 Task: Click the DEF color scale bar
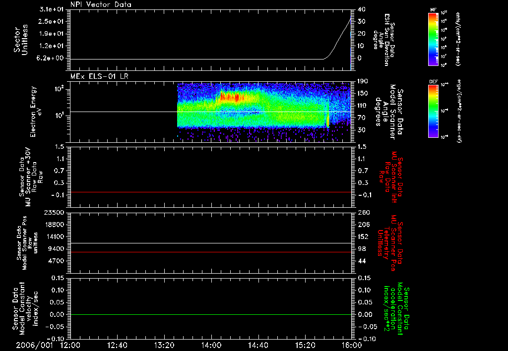pos(433,111)
